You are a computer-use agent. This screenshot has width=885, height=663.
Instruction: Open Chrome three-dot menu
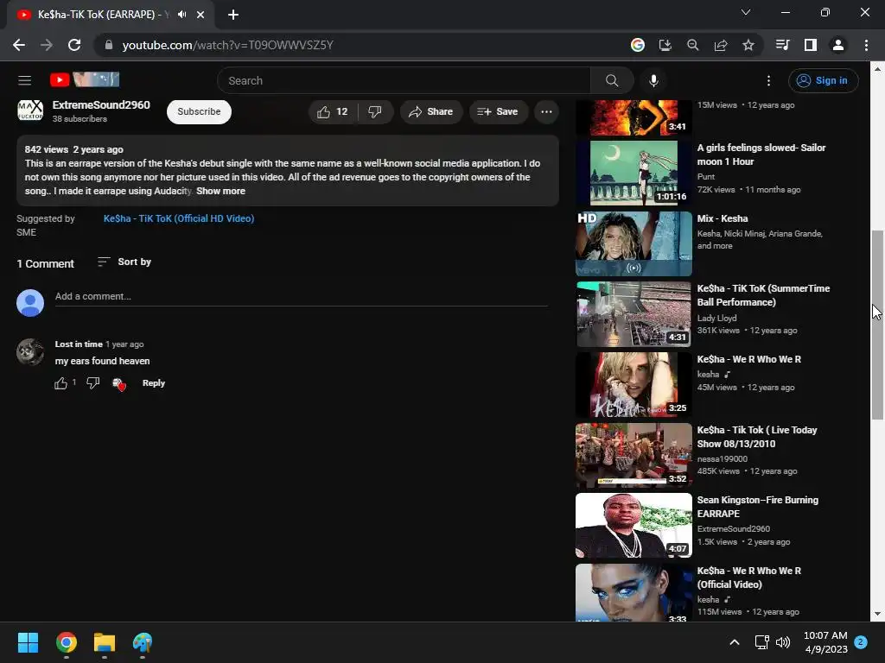point(866,45)
